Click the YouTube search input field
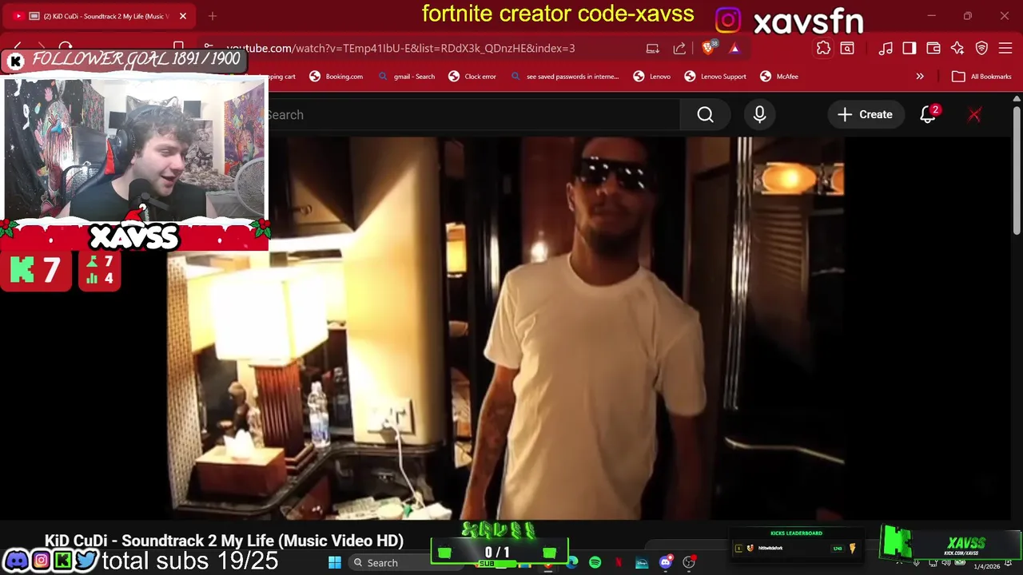 (473, 115)
